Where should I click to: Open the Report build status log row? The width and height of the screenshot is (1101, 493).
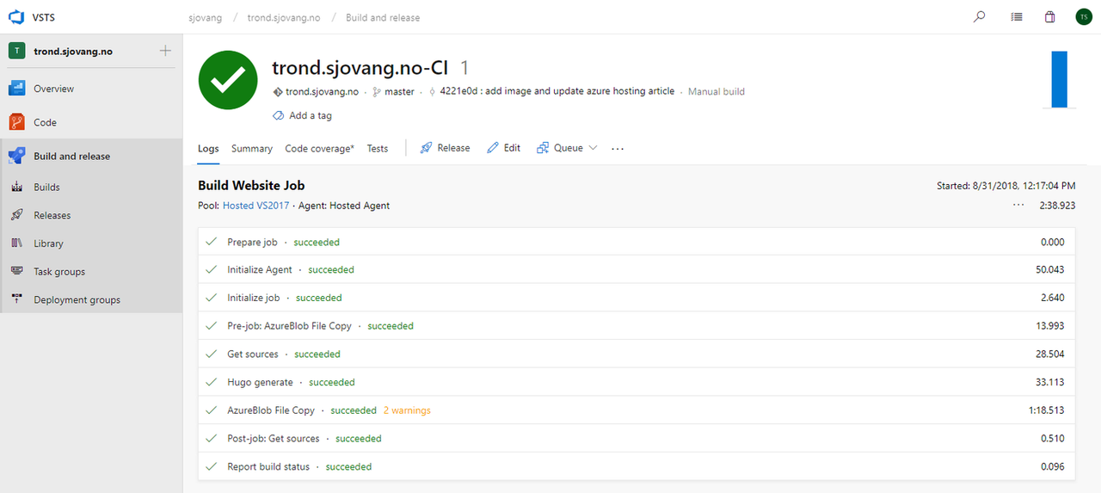click(637, 466)
